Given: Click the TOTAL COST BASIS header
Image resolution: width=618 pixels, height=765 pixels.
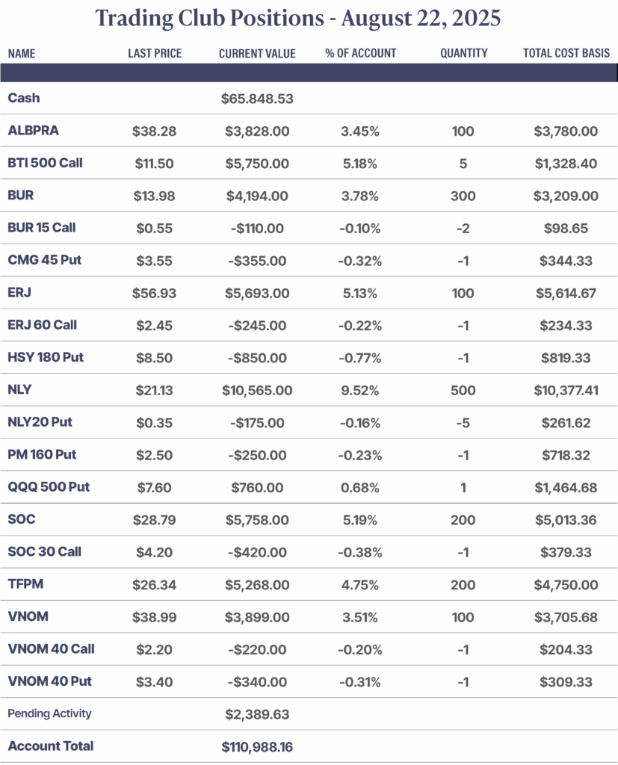Looking at the screenshot, I should tap(566, 53).
